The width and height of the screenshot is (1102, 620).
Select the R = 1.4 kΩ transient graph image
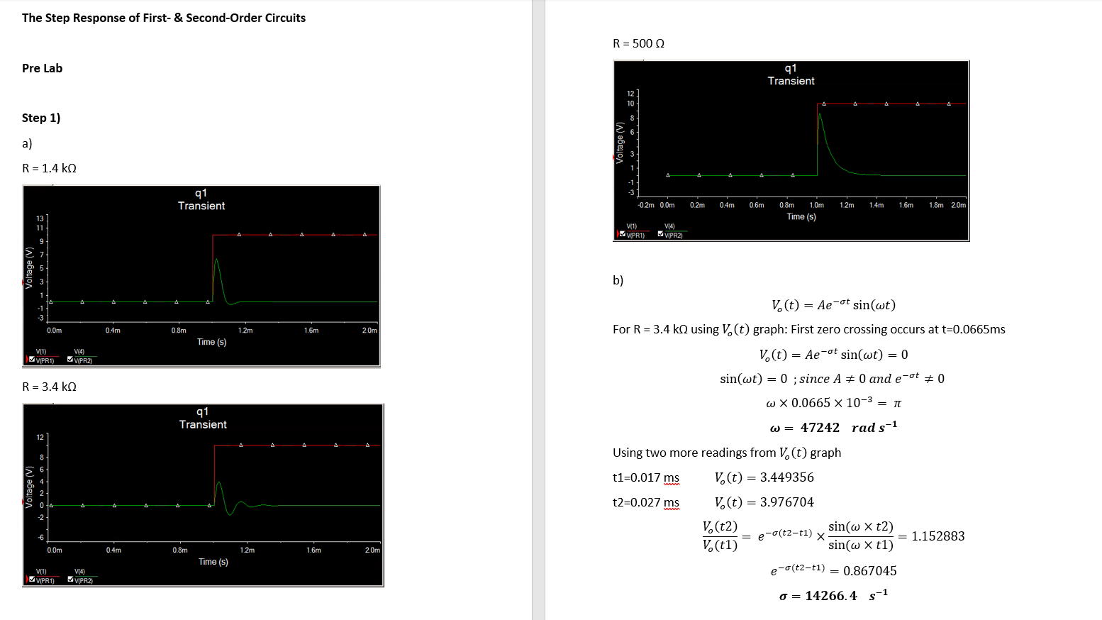pyautogui.click(x=201, y=277)
